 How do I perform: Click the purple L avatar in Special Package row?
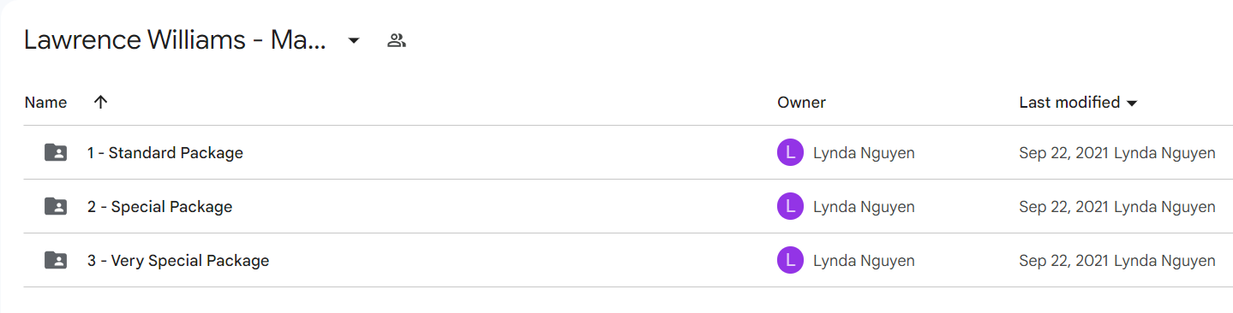pos(790,207)
